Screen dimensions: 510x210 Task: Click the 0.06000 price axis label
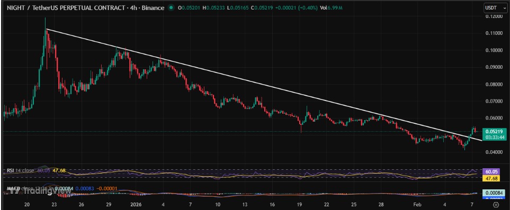coord(494,118)
